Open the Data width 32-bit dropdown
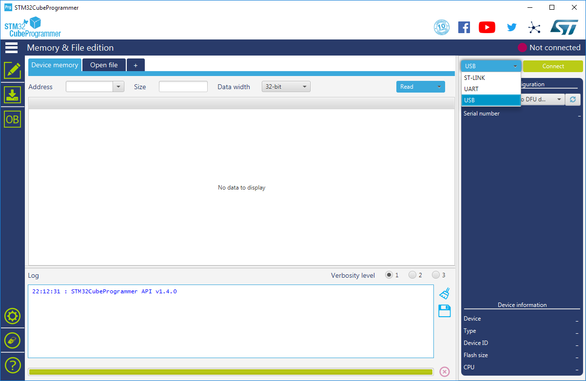The image size is (586, 381). click(286, 87)
